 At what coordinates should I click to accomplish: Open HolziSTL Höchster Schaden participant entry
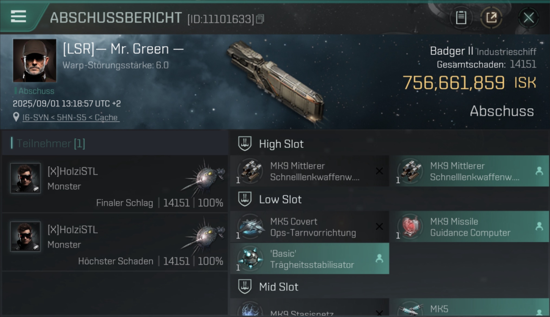pos(115,242)
